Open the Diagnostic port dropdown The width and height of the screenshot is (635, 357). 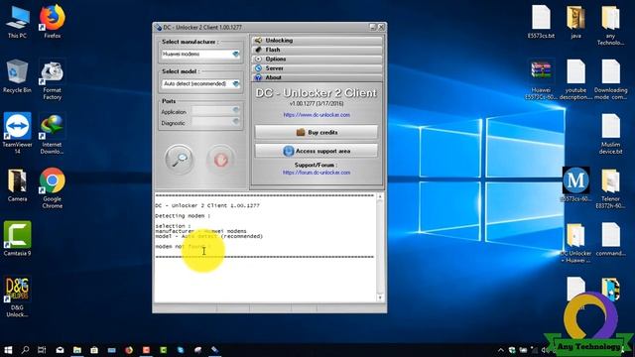[x=236, y=122]
